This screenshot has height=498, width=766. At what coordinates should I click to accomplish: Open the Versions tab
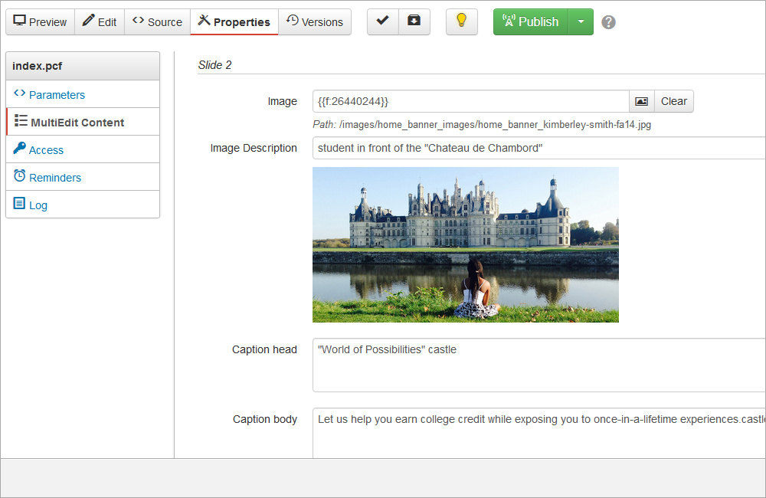coord(315,22)
